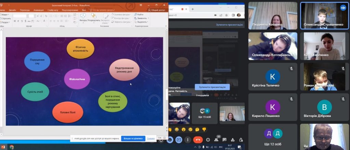This screenshot has width=350, height=150.
Task: Open Chrome side panel icon
Action: point(233,15)
